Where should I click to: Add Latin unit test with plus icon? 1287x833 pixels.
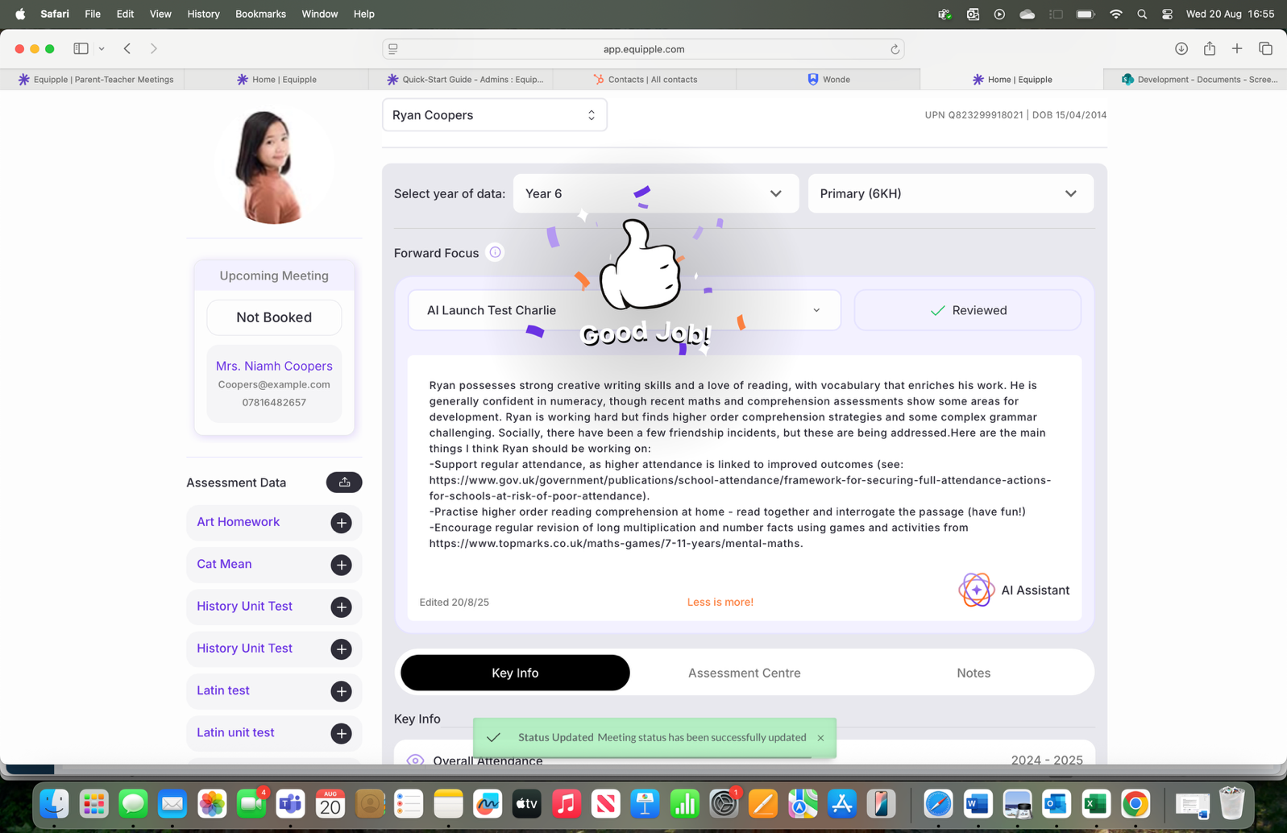point(341,733)
